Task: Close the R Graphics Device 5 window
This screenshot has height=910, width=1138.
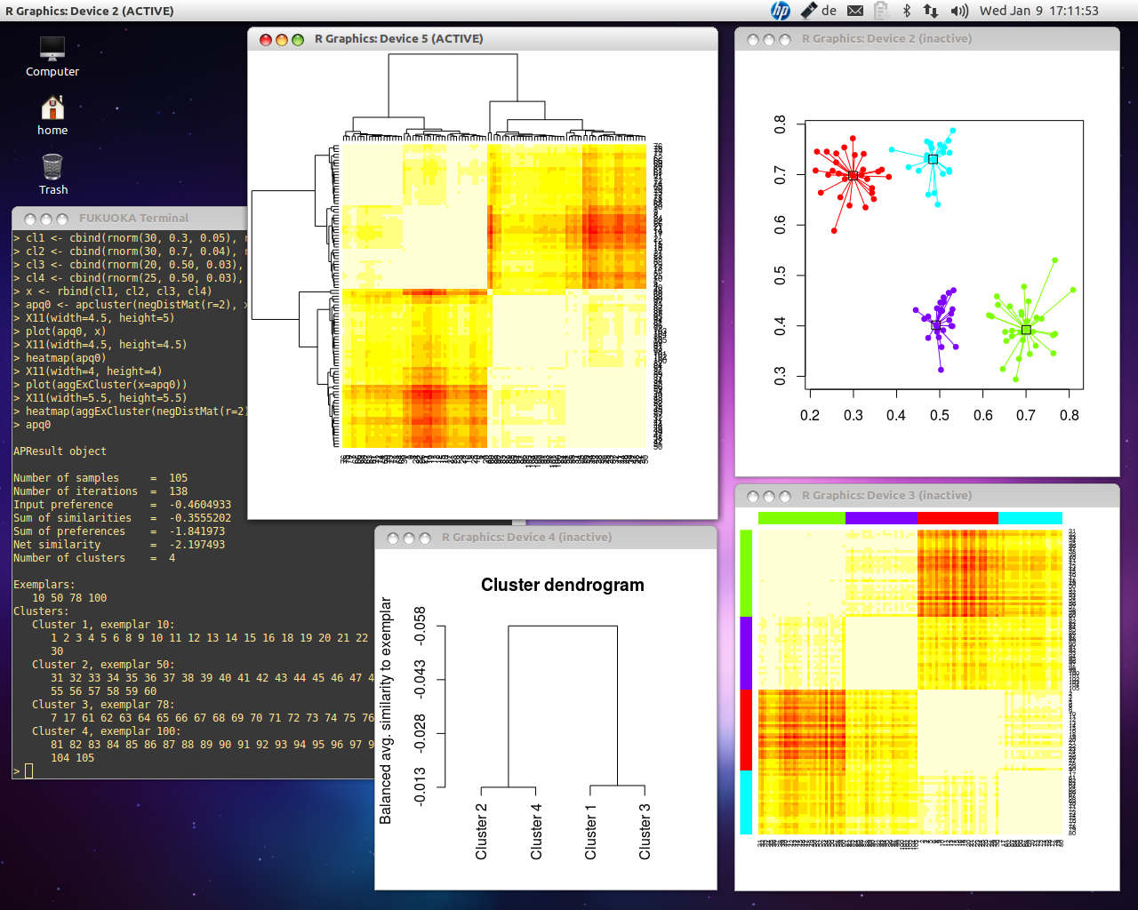Action: coord(265,40)
